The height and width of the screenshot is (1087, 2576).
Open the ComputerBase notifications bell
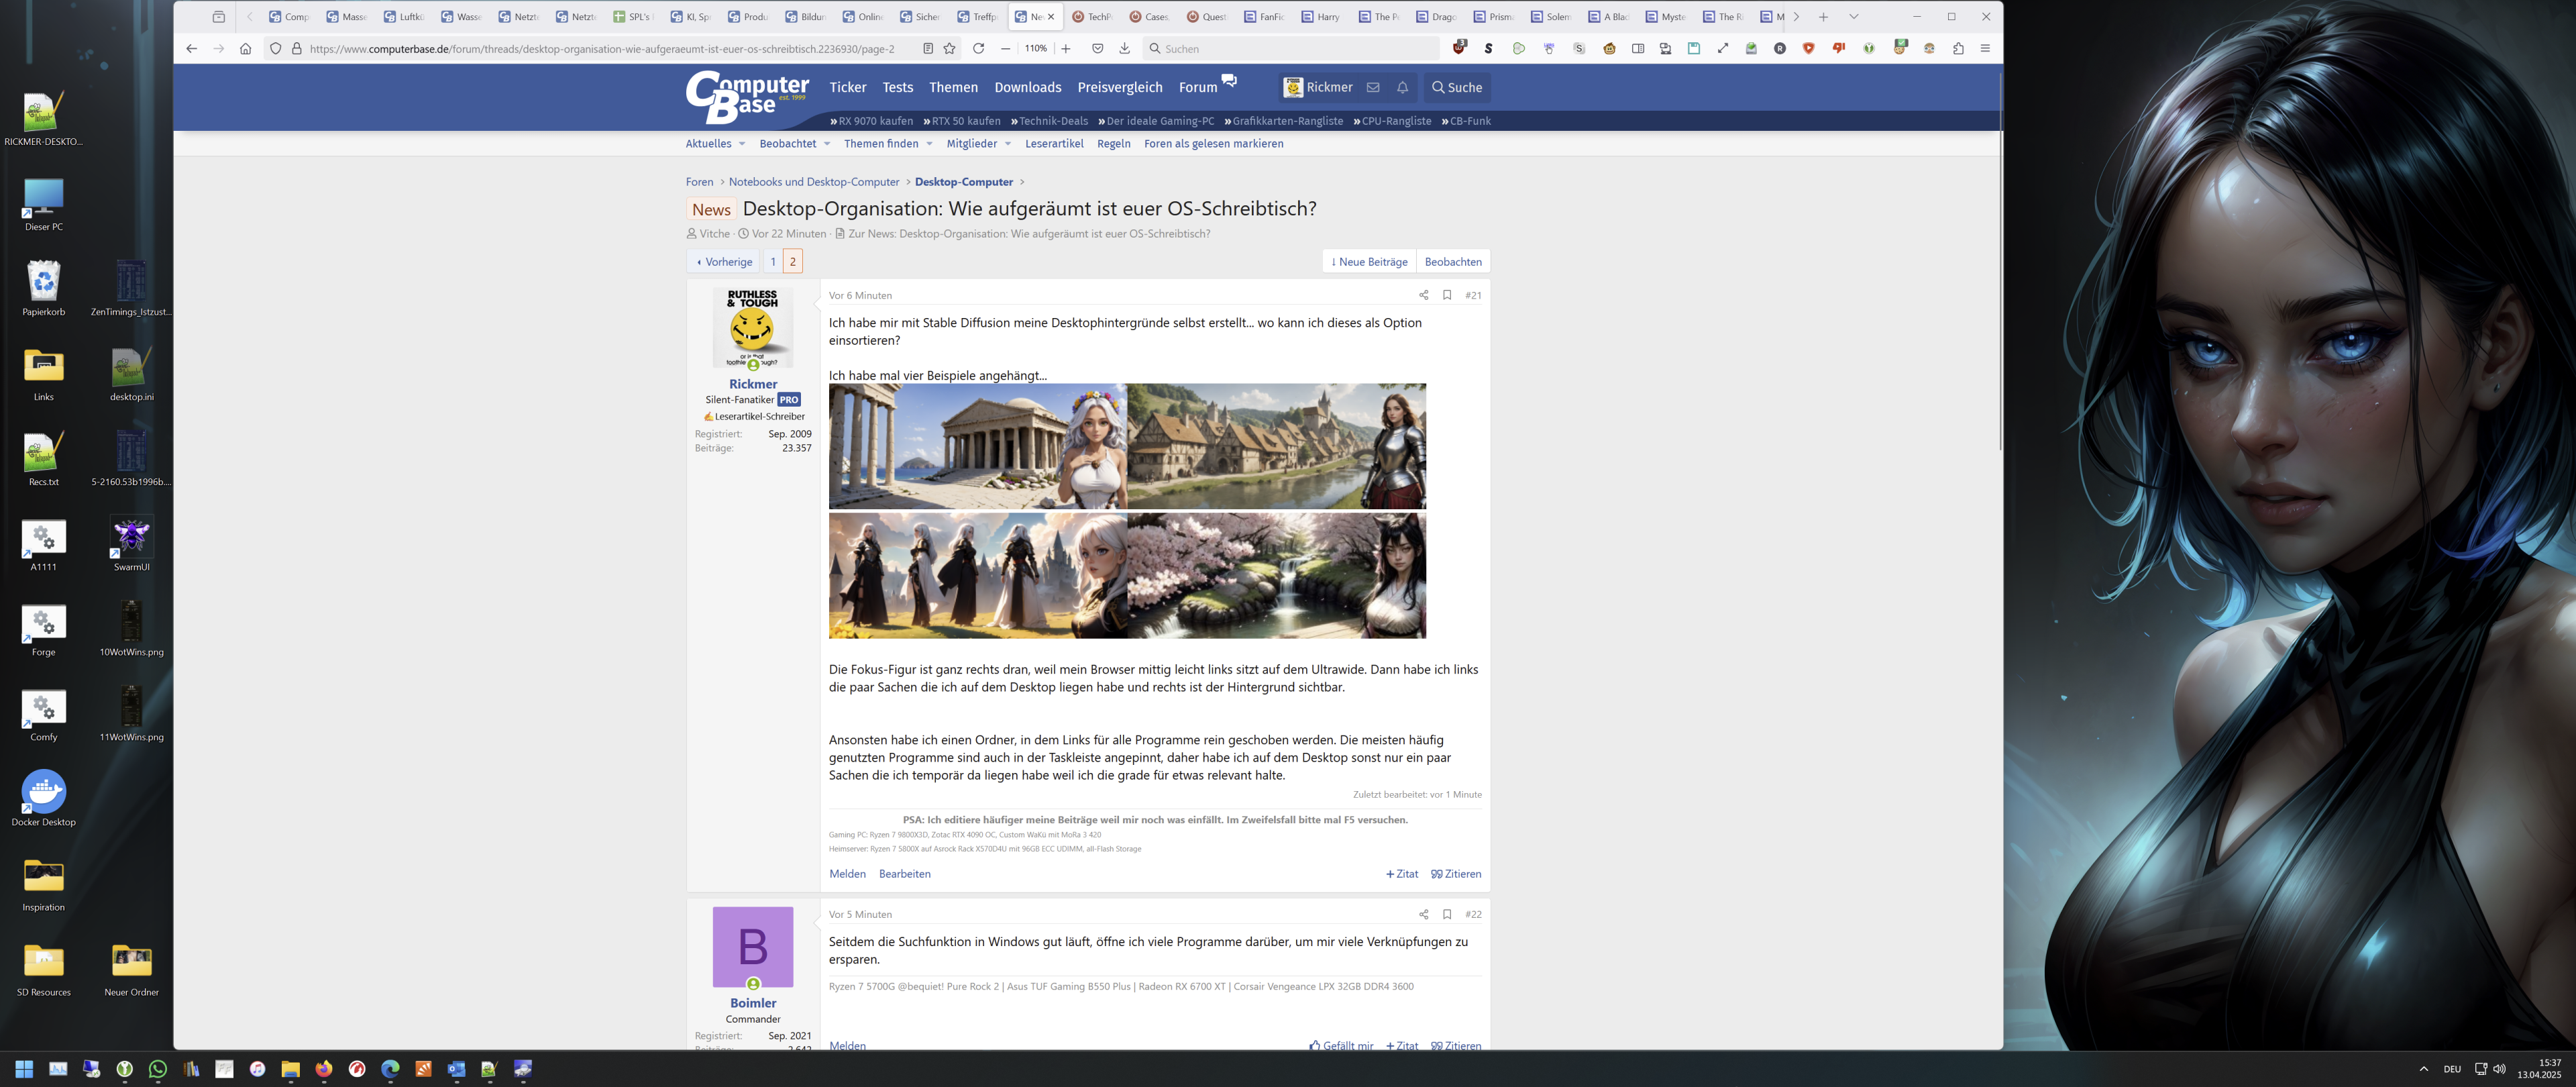click(1402, 87)
